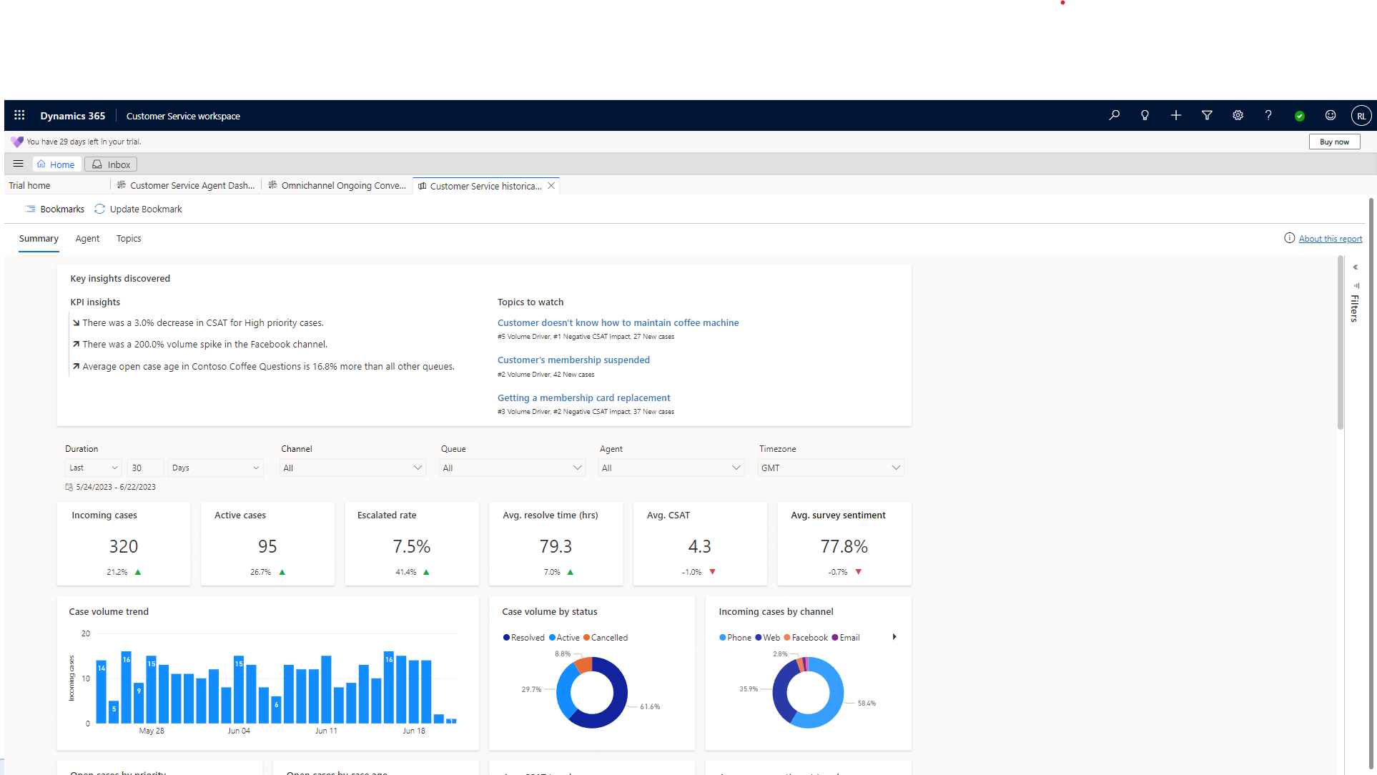Open the search icon in top bar
This screenshot has width=1377, height=775.
1114,115
